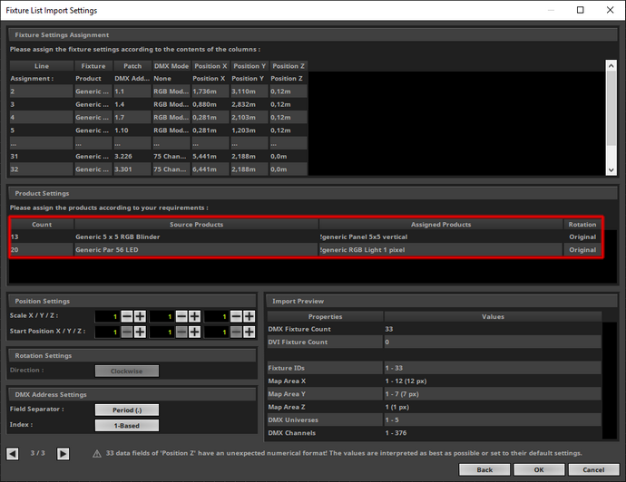This screenshot has width=626, height=482.
Task: Toggle the 1-Based index button
Action: click(126, 426)
